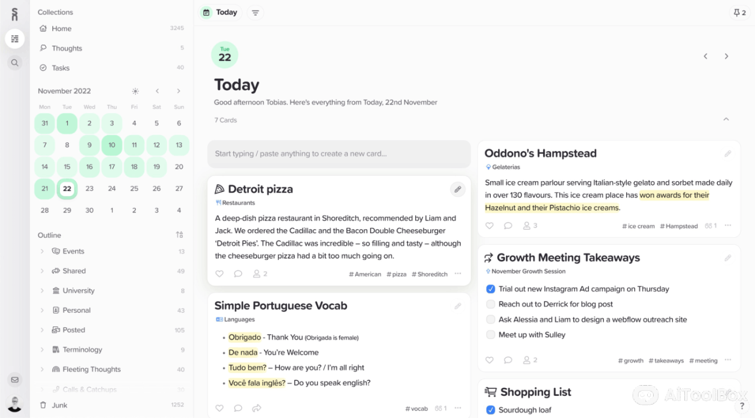
Task: Edit the Growth Meeting Takeaways card
Action: [x=727, y=258]
